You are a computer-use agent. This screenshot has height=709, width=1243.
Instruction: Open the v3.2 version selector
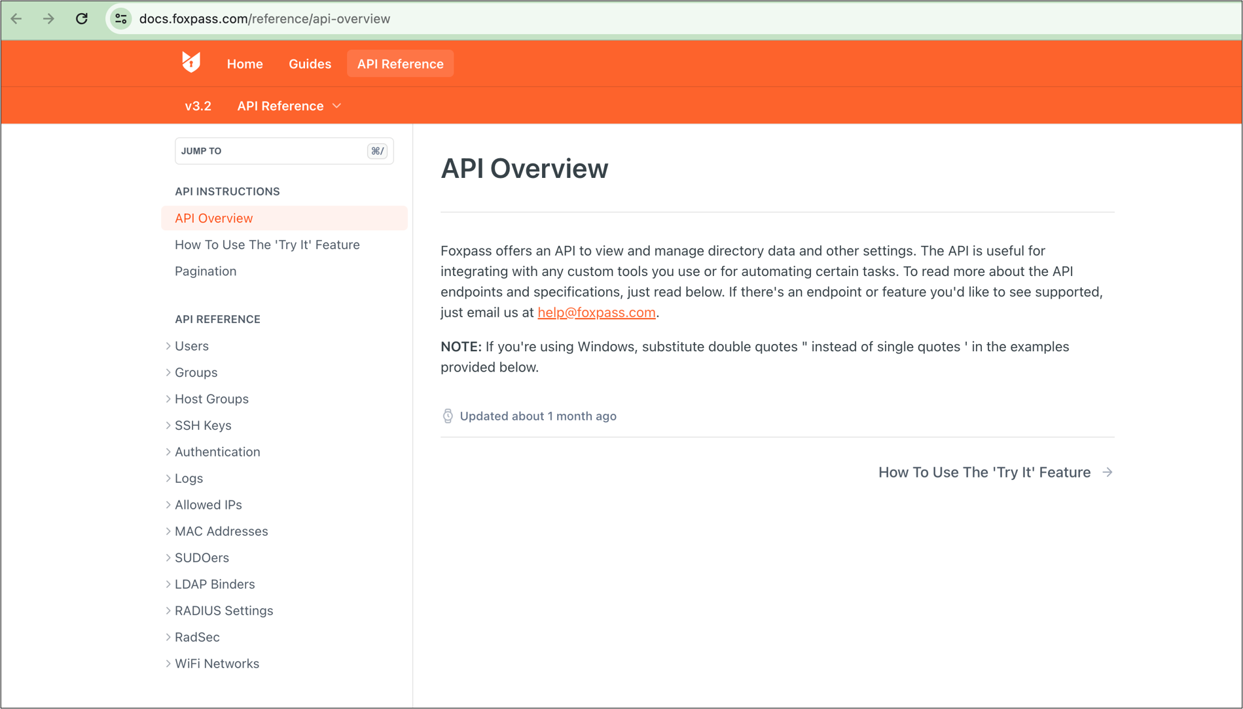click(198, 106)
